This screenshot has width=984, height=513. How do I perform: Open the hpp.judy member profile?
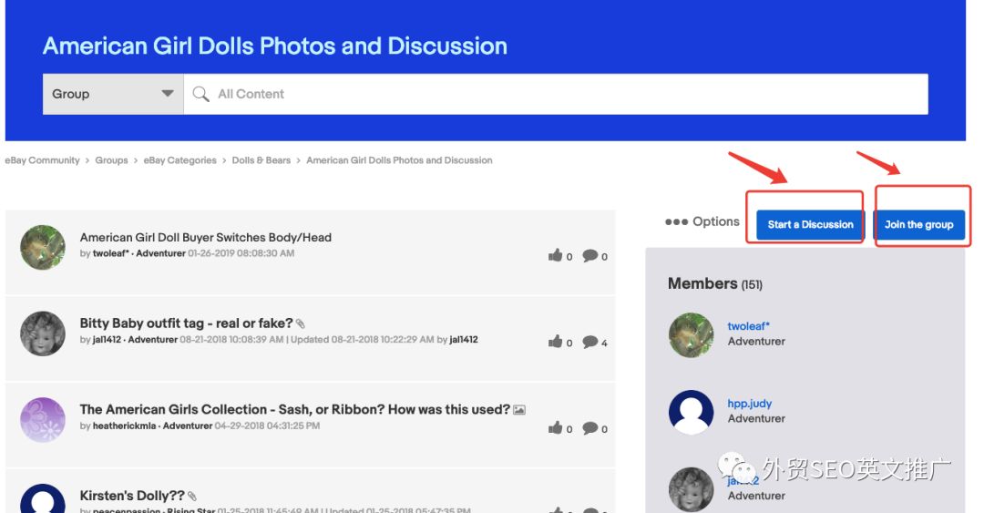click(749, 403)
